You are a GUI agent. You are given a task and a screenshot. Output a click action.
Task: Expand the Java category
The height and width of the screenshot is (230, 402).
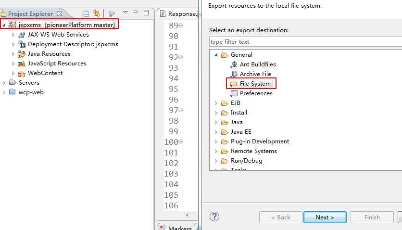coord(216,123)
